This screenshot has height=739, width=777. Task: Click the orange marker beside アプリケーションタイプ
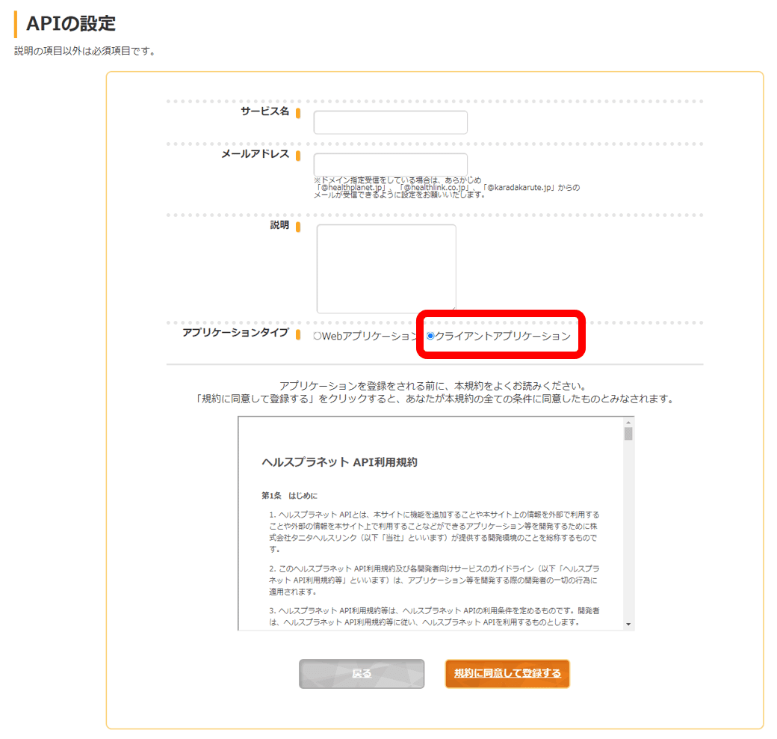pyautogui.click(x=298, y=335)
